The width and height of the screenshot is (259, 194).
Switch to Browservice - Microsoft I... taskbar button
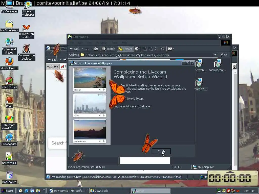click(68, 191)
